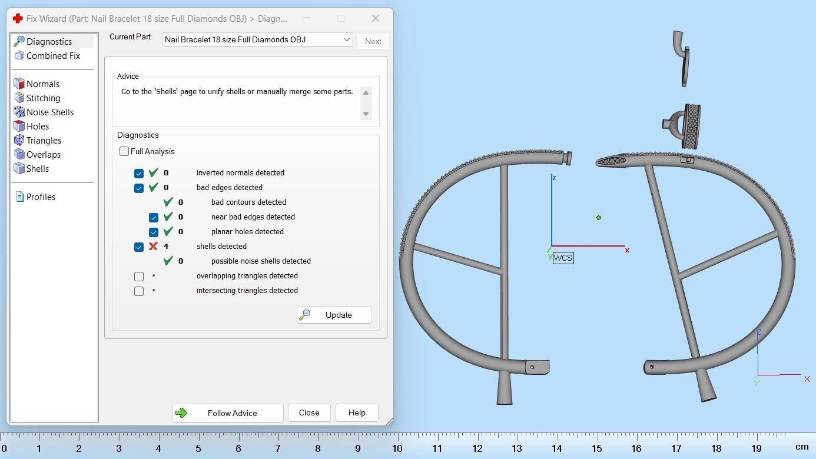
Task: Click the Combined Fix cube icon
Action: 19,55
